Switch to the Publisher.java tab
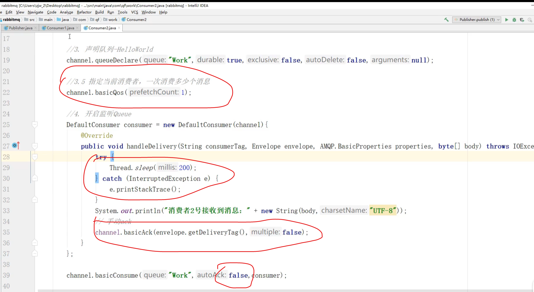The height and width of the screenshot is (292, 534). click(20, 28)
